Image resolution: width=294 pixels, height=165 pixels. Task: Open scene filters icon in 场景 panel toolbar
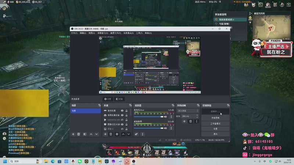85,134
